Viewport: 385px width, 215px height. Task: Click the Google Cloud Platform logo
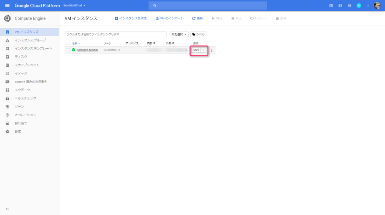(37, 5)
